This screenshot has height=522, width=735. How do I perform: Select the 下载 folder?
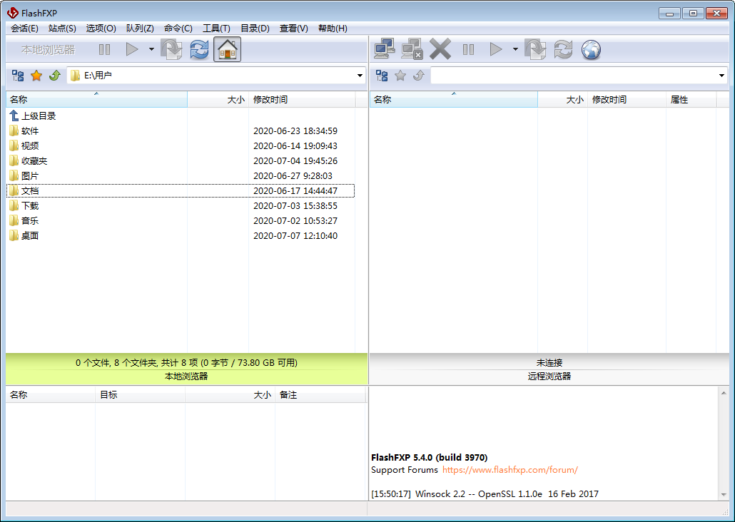coord(29,205)
